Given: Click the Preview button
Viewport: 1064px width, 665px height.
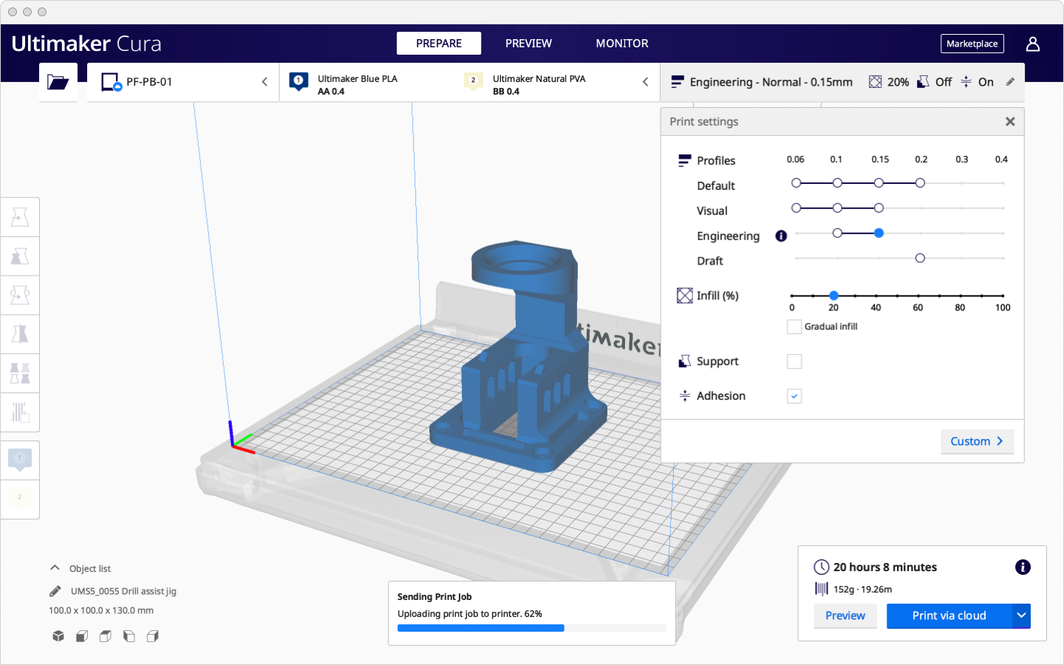Looking at the screenshot, I should [845, 615].
